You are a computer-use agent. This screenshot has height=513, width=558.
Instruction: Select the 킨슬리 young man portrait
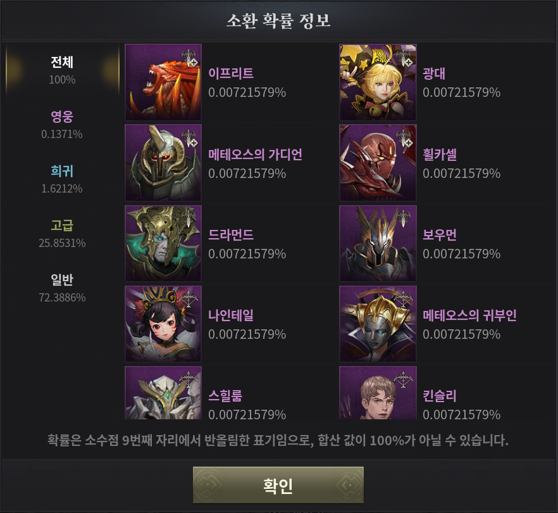click(378, 393)
